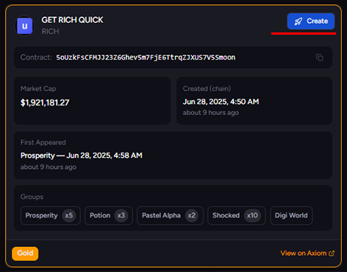The width and height of the screenshot is (347, 272).
Task: Click the purple token avatar
Action: coord(25,26)
